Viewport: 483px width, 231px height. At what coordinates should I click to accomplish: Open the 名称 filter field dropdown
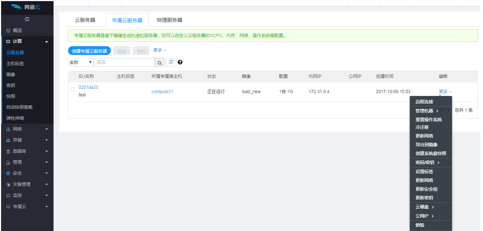(80, 62)
